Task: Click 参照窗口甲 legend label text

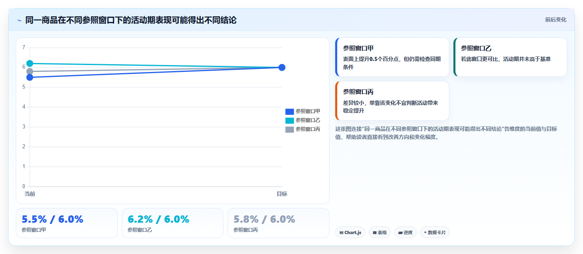Action: tap(308, 111)
